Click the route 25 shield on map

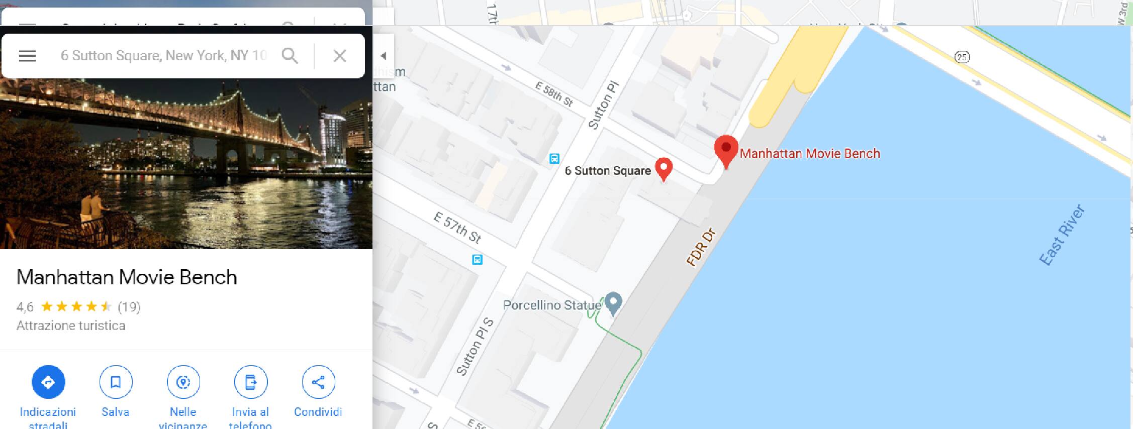[x=962, y=57]
